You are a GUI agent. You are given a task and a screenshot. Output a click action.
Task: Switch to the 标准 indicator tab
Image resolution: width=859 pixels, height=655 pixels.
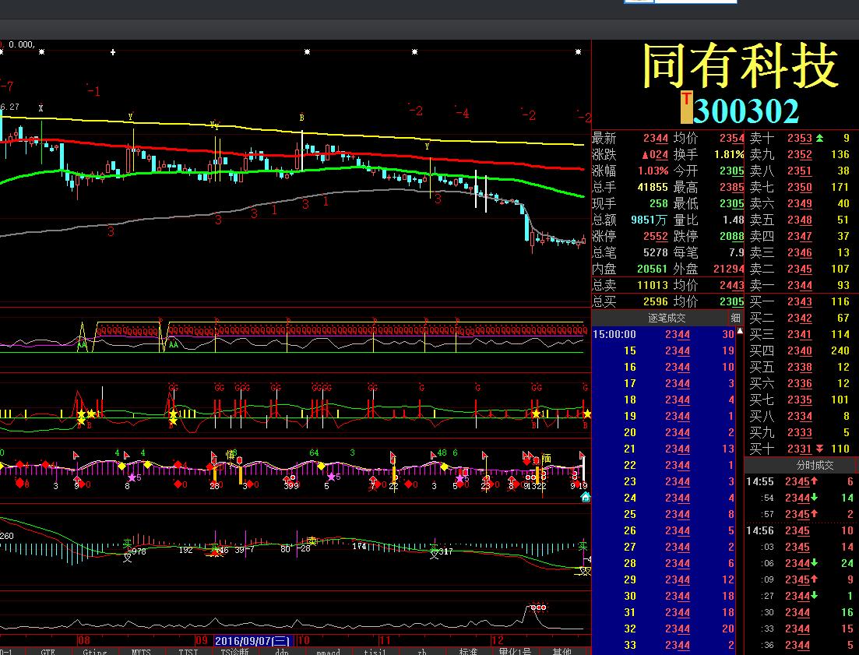click(468, 651)
